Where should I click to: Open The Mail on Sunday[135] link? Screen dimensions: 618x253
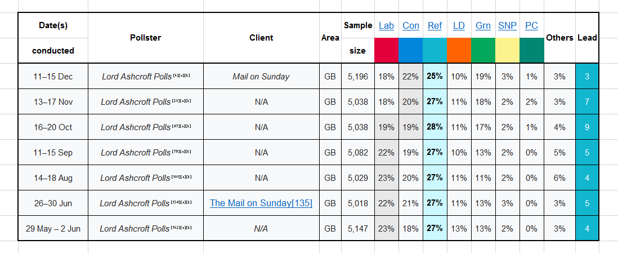(x=261, y=203)
